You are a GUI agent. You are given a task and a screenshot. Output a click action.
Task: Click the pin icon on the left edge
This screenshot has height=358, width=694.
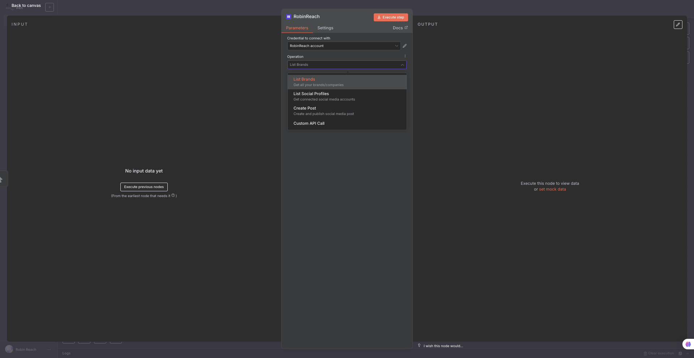tap(1, 179)
